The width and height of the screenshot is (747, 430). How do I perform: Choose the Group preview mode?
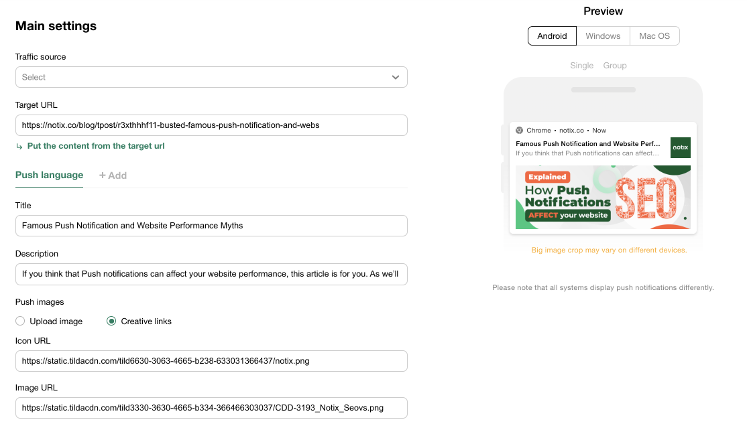tap(615, 66)
